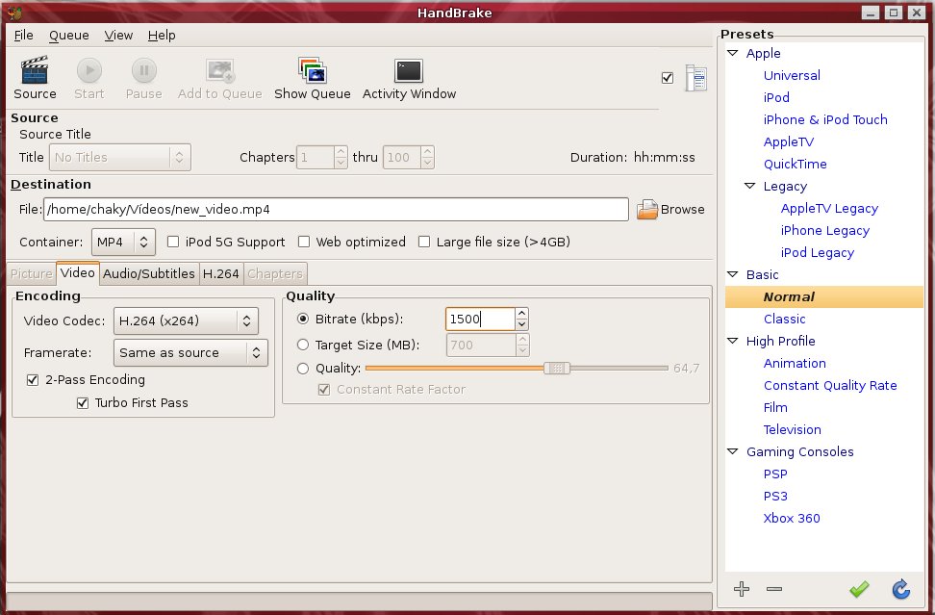Open the Show Queue icon
Viewport: 935px width, 615px height.
[x=312, y=70]
